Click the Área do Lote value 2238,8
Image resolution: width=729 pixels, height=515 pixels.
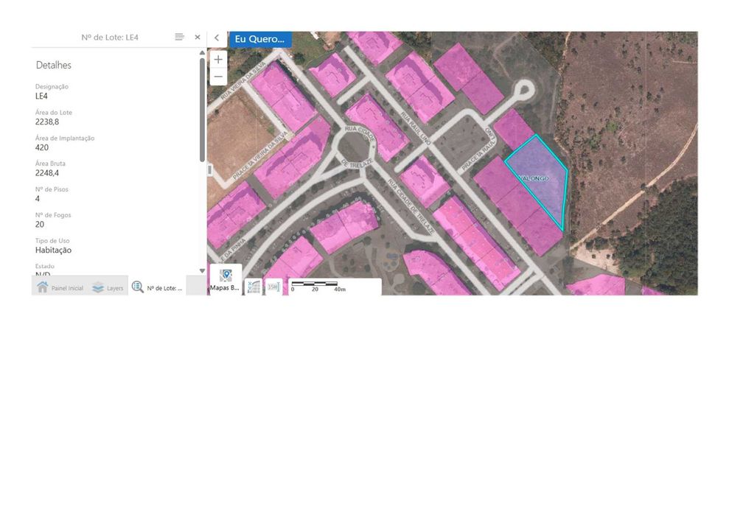(x=47, y=122)
